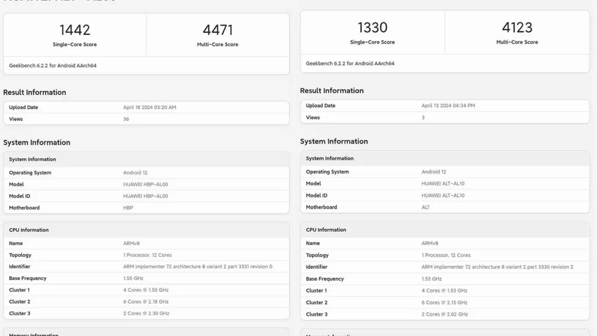Click Motherboard value HBP
Image resolution: width=597 pixels, height=336 pixels.
[x=128, y=208]
